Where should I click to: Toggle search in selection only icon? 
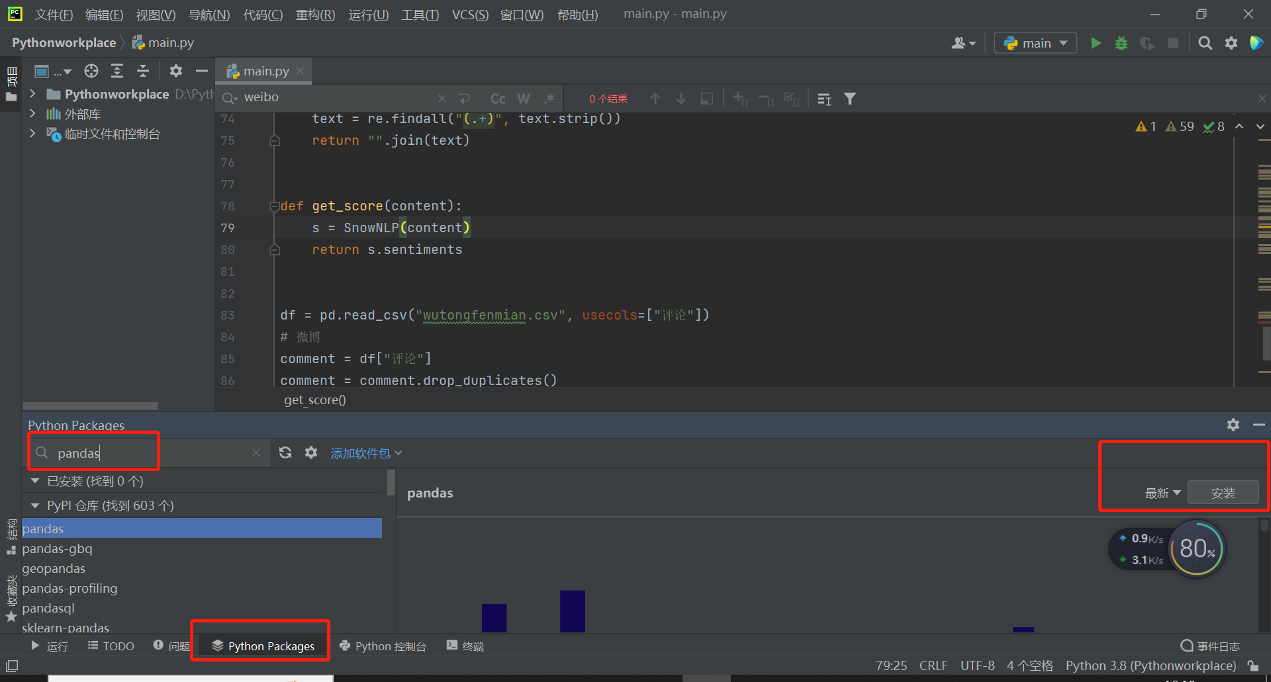(x=707, y=99)
